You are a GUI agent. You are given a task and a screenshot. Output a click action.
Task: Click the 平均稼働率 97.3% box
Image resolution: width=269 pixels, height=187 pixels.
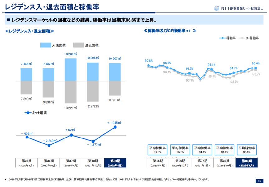pos(157,150)
